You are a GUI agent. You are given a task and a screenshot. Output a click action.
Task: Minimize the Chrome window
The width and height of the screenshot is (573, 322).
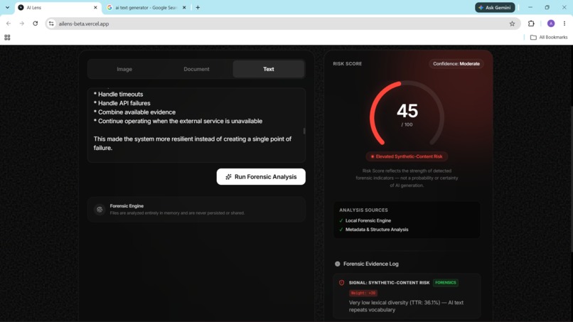tap(530, 7)
